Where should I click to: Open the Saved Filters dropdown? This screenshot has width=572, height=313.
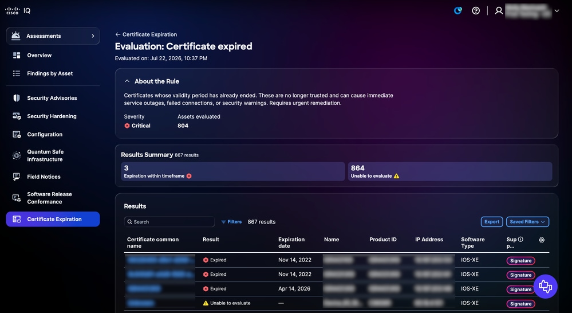[527, 222]
